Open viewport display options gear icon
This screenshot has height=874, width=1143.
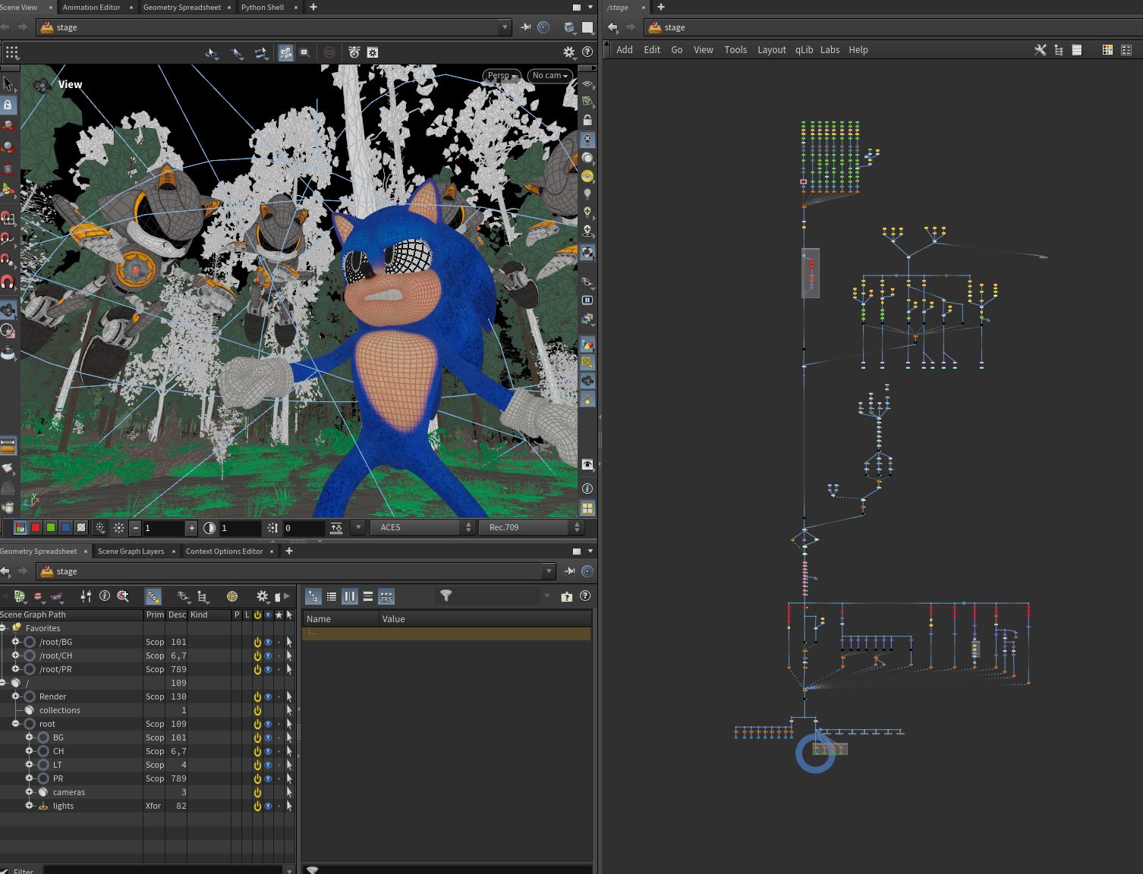(568, 52)
